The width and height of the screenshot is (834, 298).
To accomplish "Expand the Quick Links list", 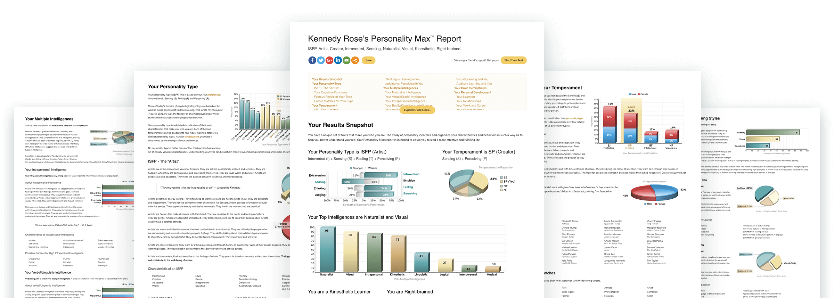I will (417, 110).
